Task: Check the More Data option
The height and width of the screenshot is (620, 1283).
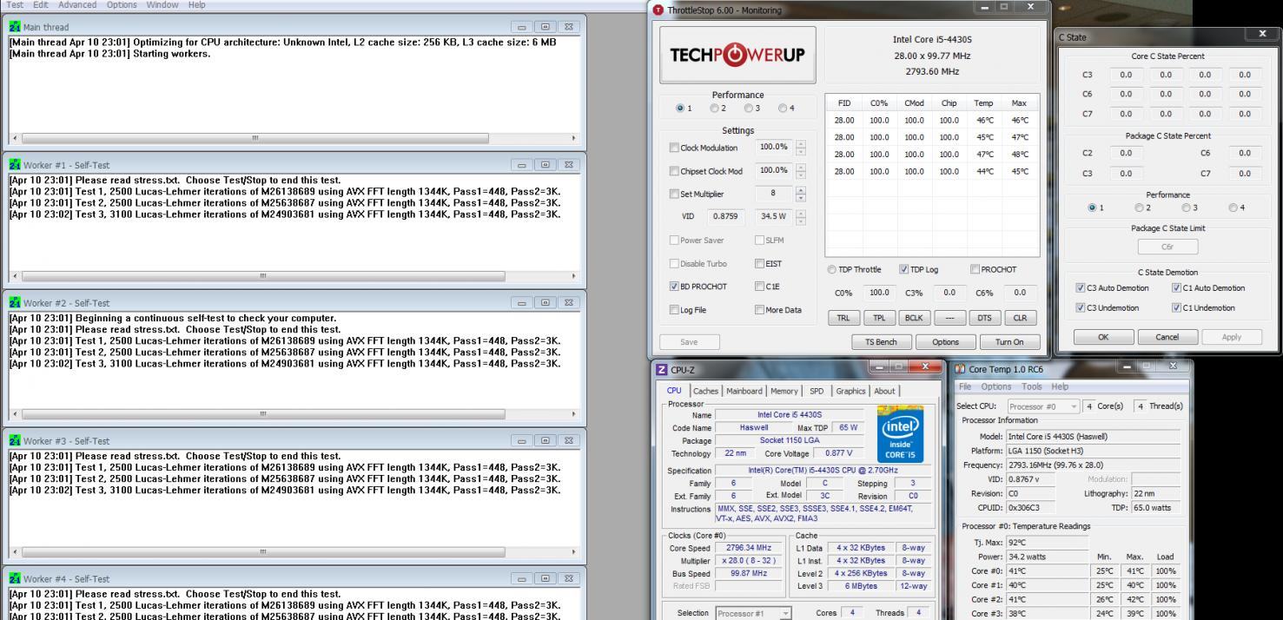Action: click(x=760, y=310)
